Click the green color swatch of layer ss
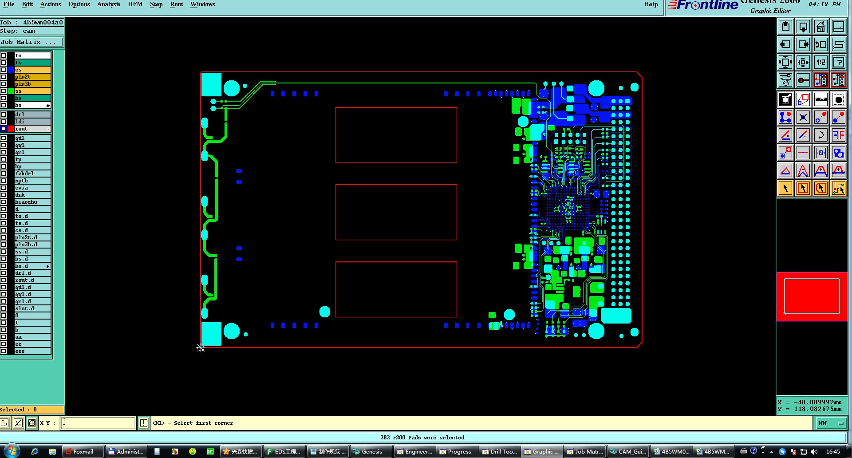 point(10,91)
